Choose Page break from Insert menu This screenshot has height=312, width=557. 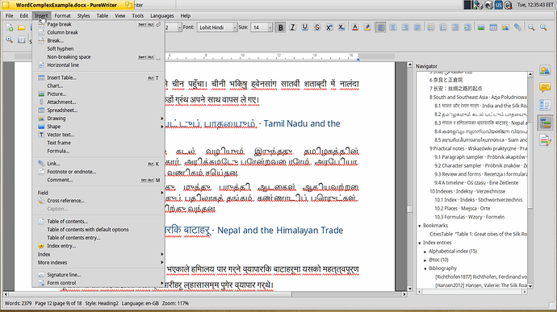98,24
